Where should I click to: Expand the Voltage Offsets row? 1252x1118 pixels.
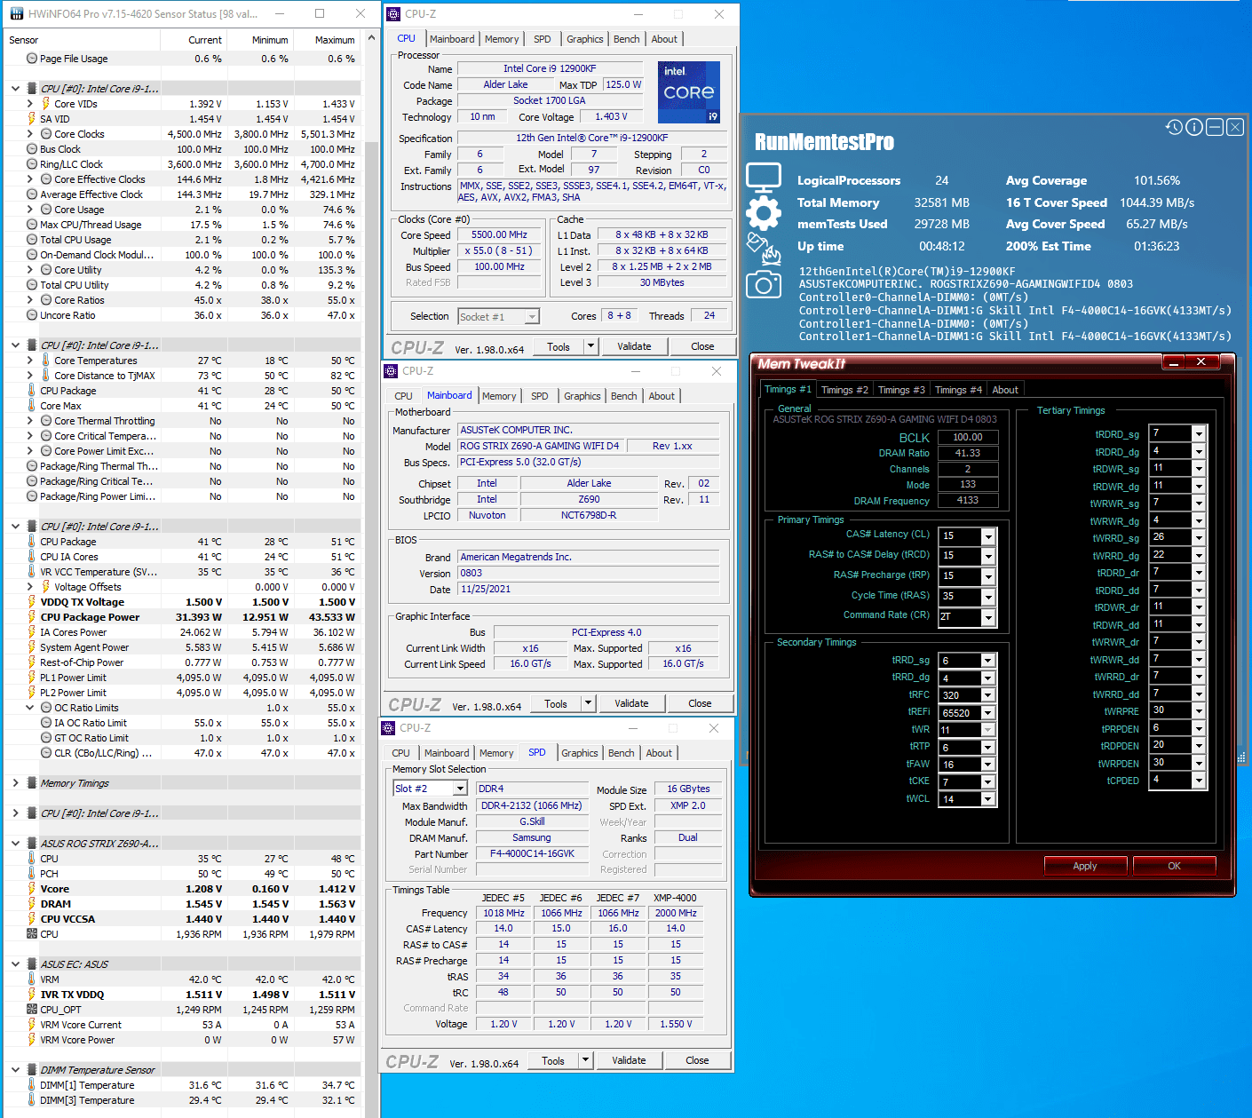coord(29,587)
